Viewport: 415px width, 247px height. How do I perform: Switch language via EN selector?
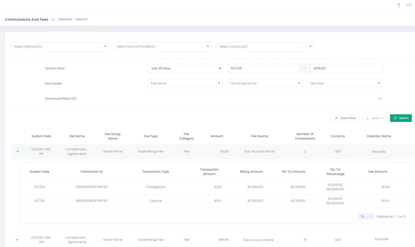(409, 5)
